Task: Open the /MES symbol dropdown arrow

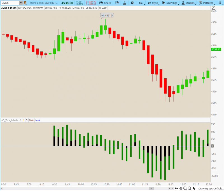Action: [21, 3]
